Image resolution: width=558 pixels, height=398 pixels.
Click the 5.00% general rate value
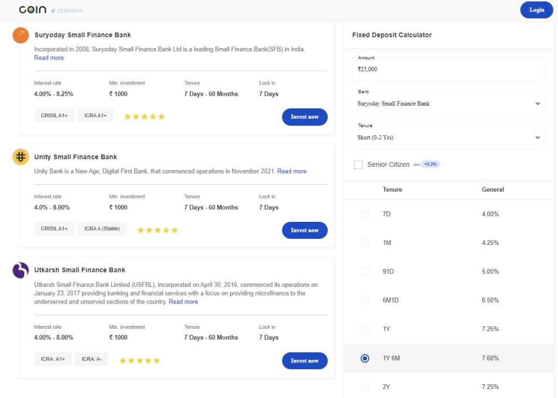(490, 272)
